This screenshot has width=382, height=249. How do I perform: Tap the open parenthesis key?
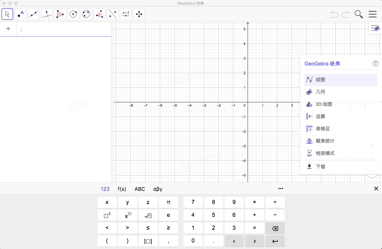tap(107, 241)
